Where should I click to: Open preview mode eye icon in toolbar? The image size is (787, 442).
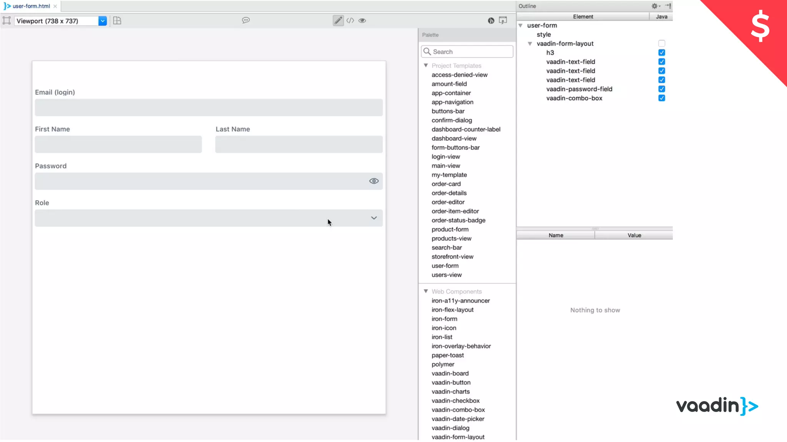click(362, 21)
